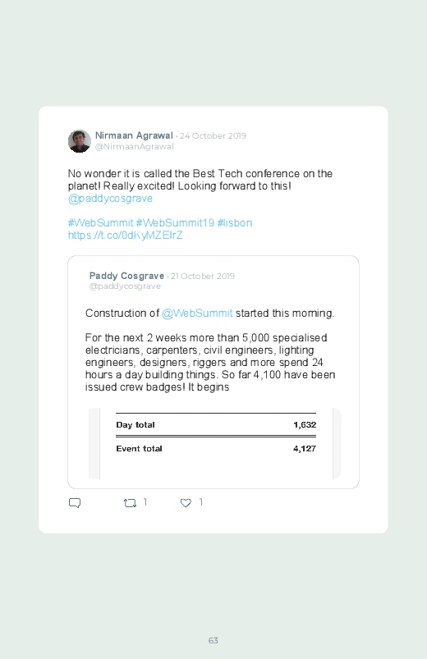The width and height of the screenshot is (427, 659).
Task: Open the Paddy Cosgrave name in quoted tweet
Action: point(126,276)
